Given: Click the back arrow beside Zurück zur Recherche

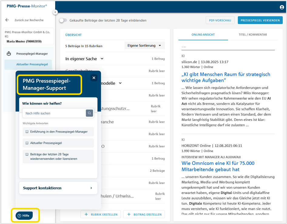Looking at the screenshot, I should (7, 20).
